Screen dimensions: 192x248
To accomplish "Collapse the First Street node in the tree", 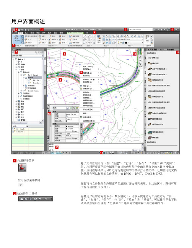I will (21, 75).
